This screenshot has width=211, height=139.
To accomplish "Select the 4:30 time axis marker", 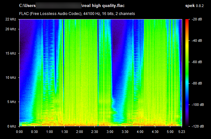I will 155,131.
